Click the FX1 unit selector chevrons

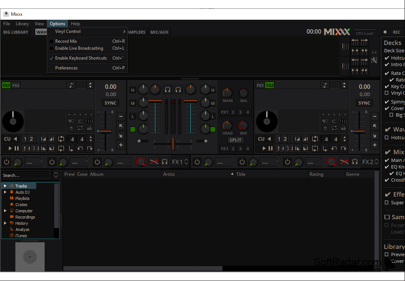coord(186,162)
